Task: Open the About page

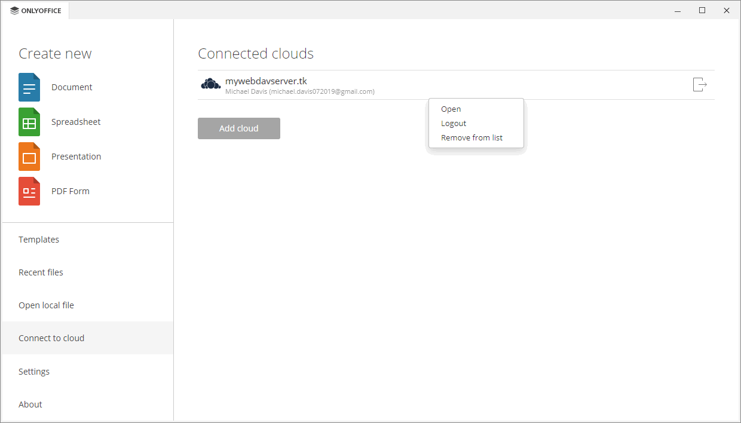Action: pos(30,404)
